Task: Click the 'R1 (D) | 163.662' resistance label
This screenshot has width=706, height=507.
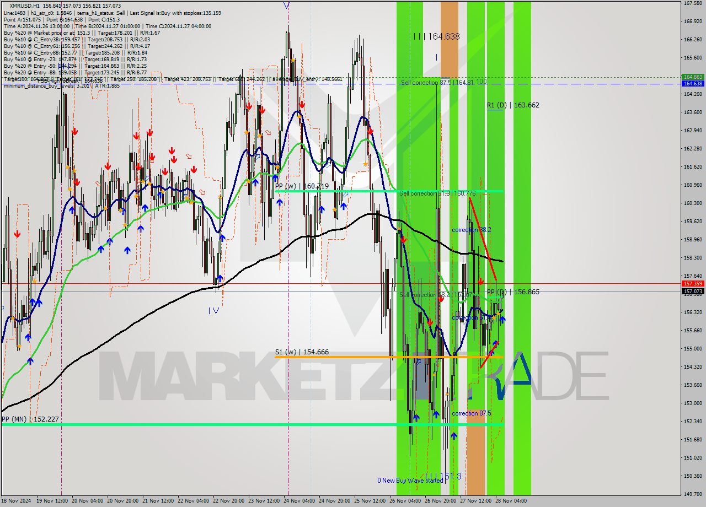Action: click(513, 105)
